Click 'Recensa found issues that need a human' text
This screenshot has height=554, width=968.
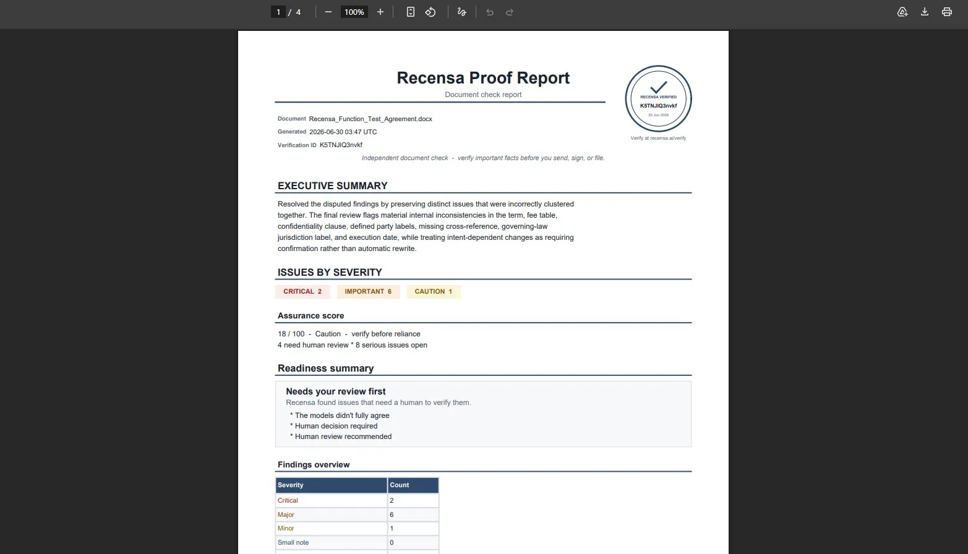coord(379,403)
